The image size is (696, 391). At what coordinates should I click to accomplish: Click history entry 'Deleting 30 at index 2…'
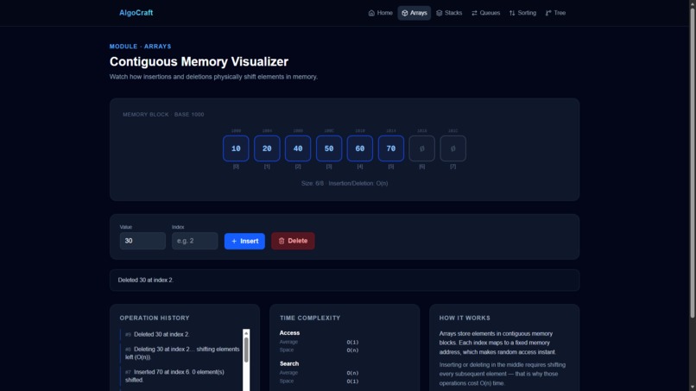coord(181,353)
